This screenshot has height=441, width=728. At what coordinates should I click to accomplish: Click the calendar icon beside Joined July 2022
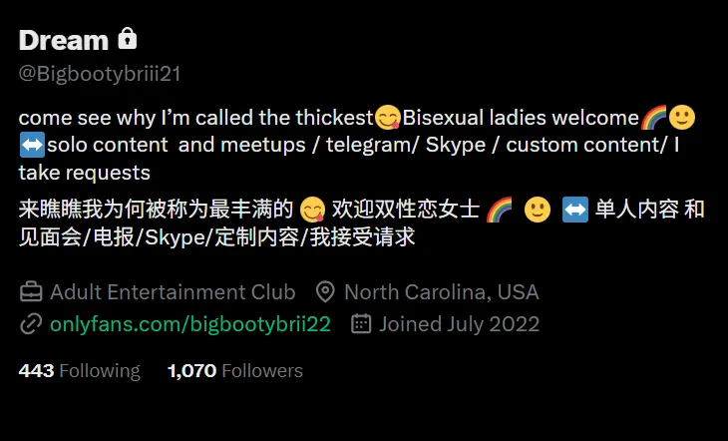tap(361, 324)
